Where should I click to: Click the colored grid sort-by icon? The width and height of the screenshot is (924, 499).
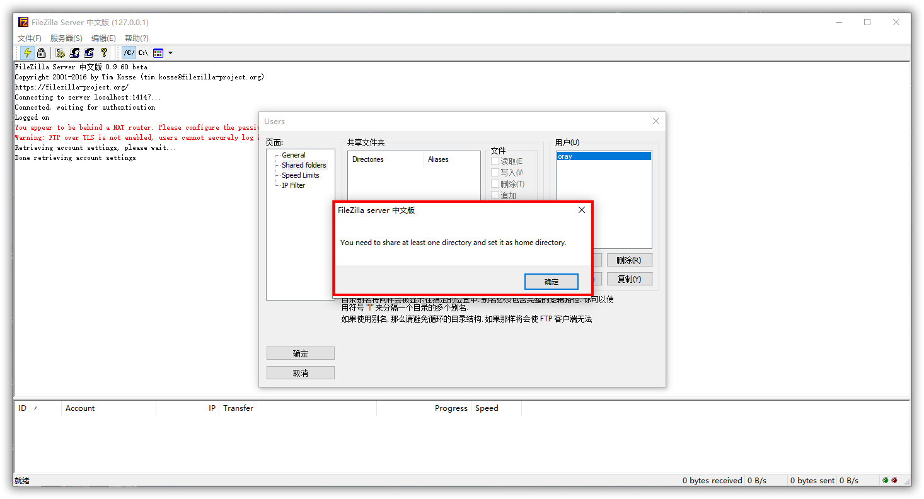(158, 53)
